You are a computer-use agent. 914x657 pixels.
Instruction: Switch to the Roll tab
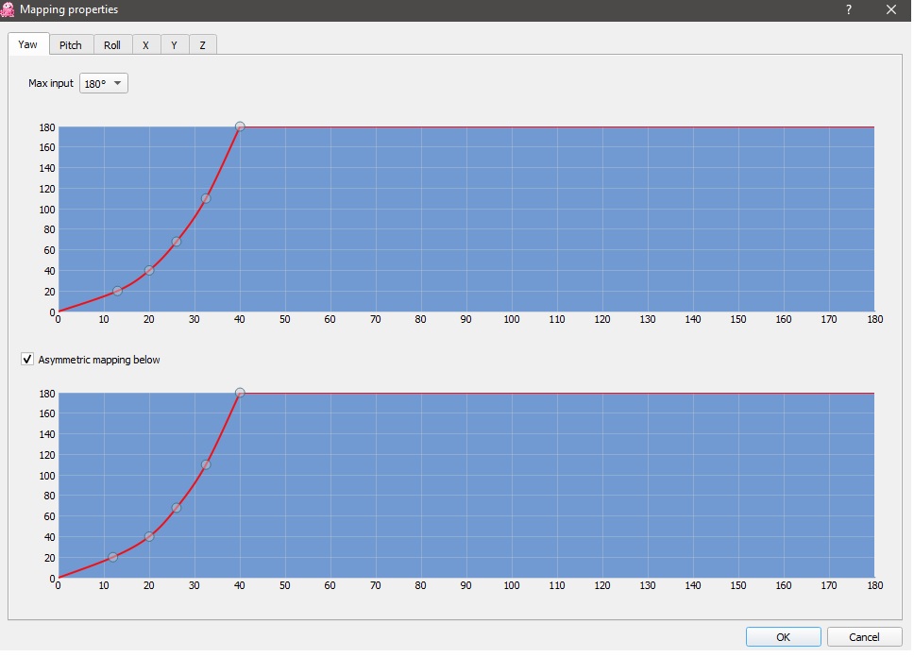pyautogui.click(x=112, y=45)
